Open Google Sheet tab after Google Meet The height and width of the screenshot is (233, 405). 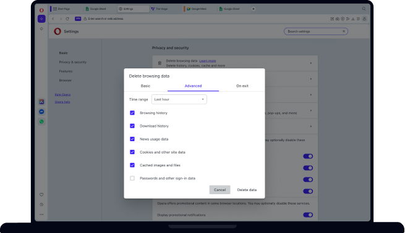[x=233, y=9]
